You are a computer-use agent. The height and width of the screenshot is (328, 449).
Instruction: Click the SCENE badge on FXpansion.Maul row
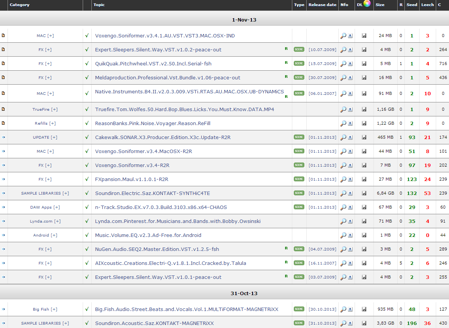[x=299, y=179]
